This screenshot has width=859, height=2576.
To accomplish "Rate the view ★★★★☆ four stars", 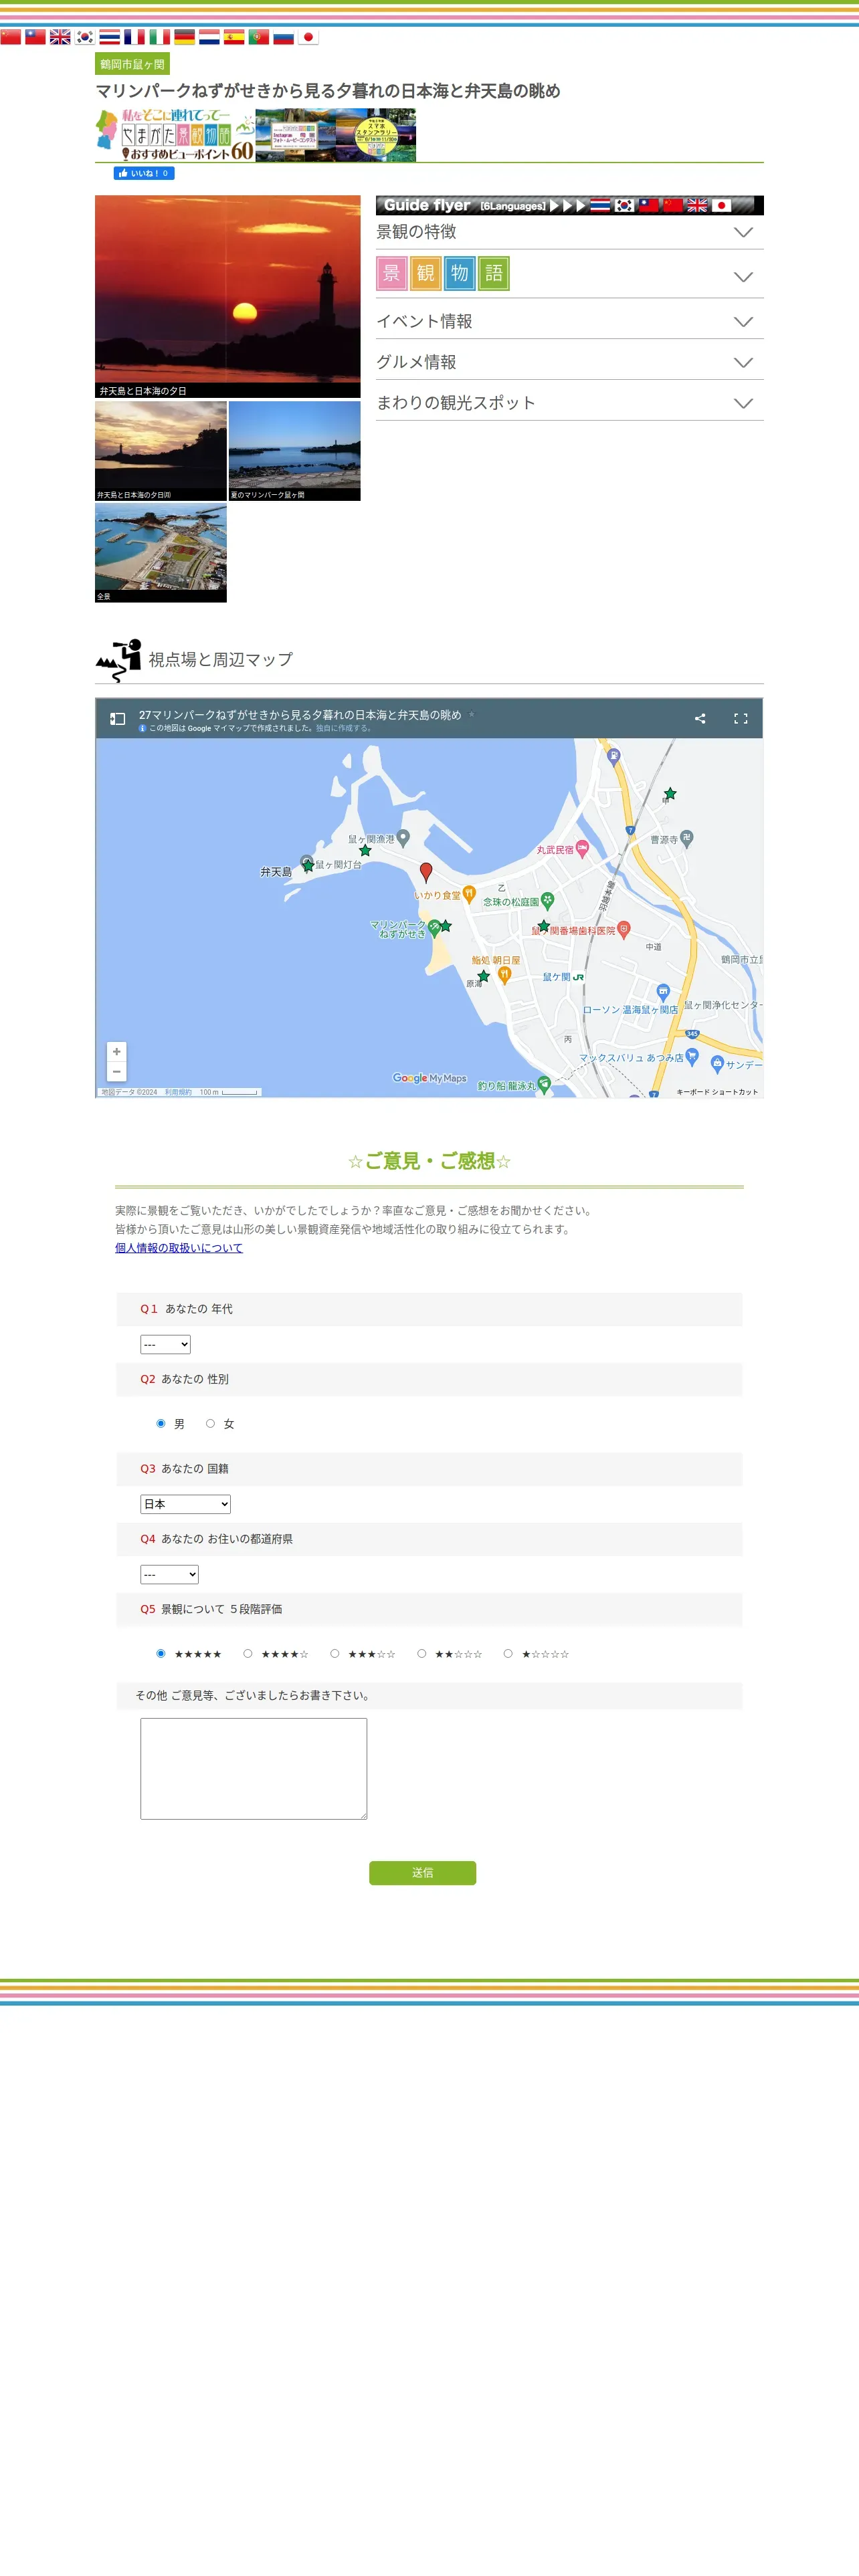I will [x=248, y=1654].
